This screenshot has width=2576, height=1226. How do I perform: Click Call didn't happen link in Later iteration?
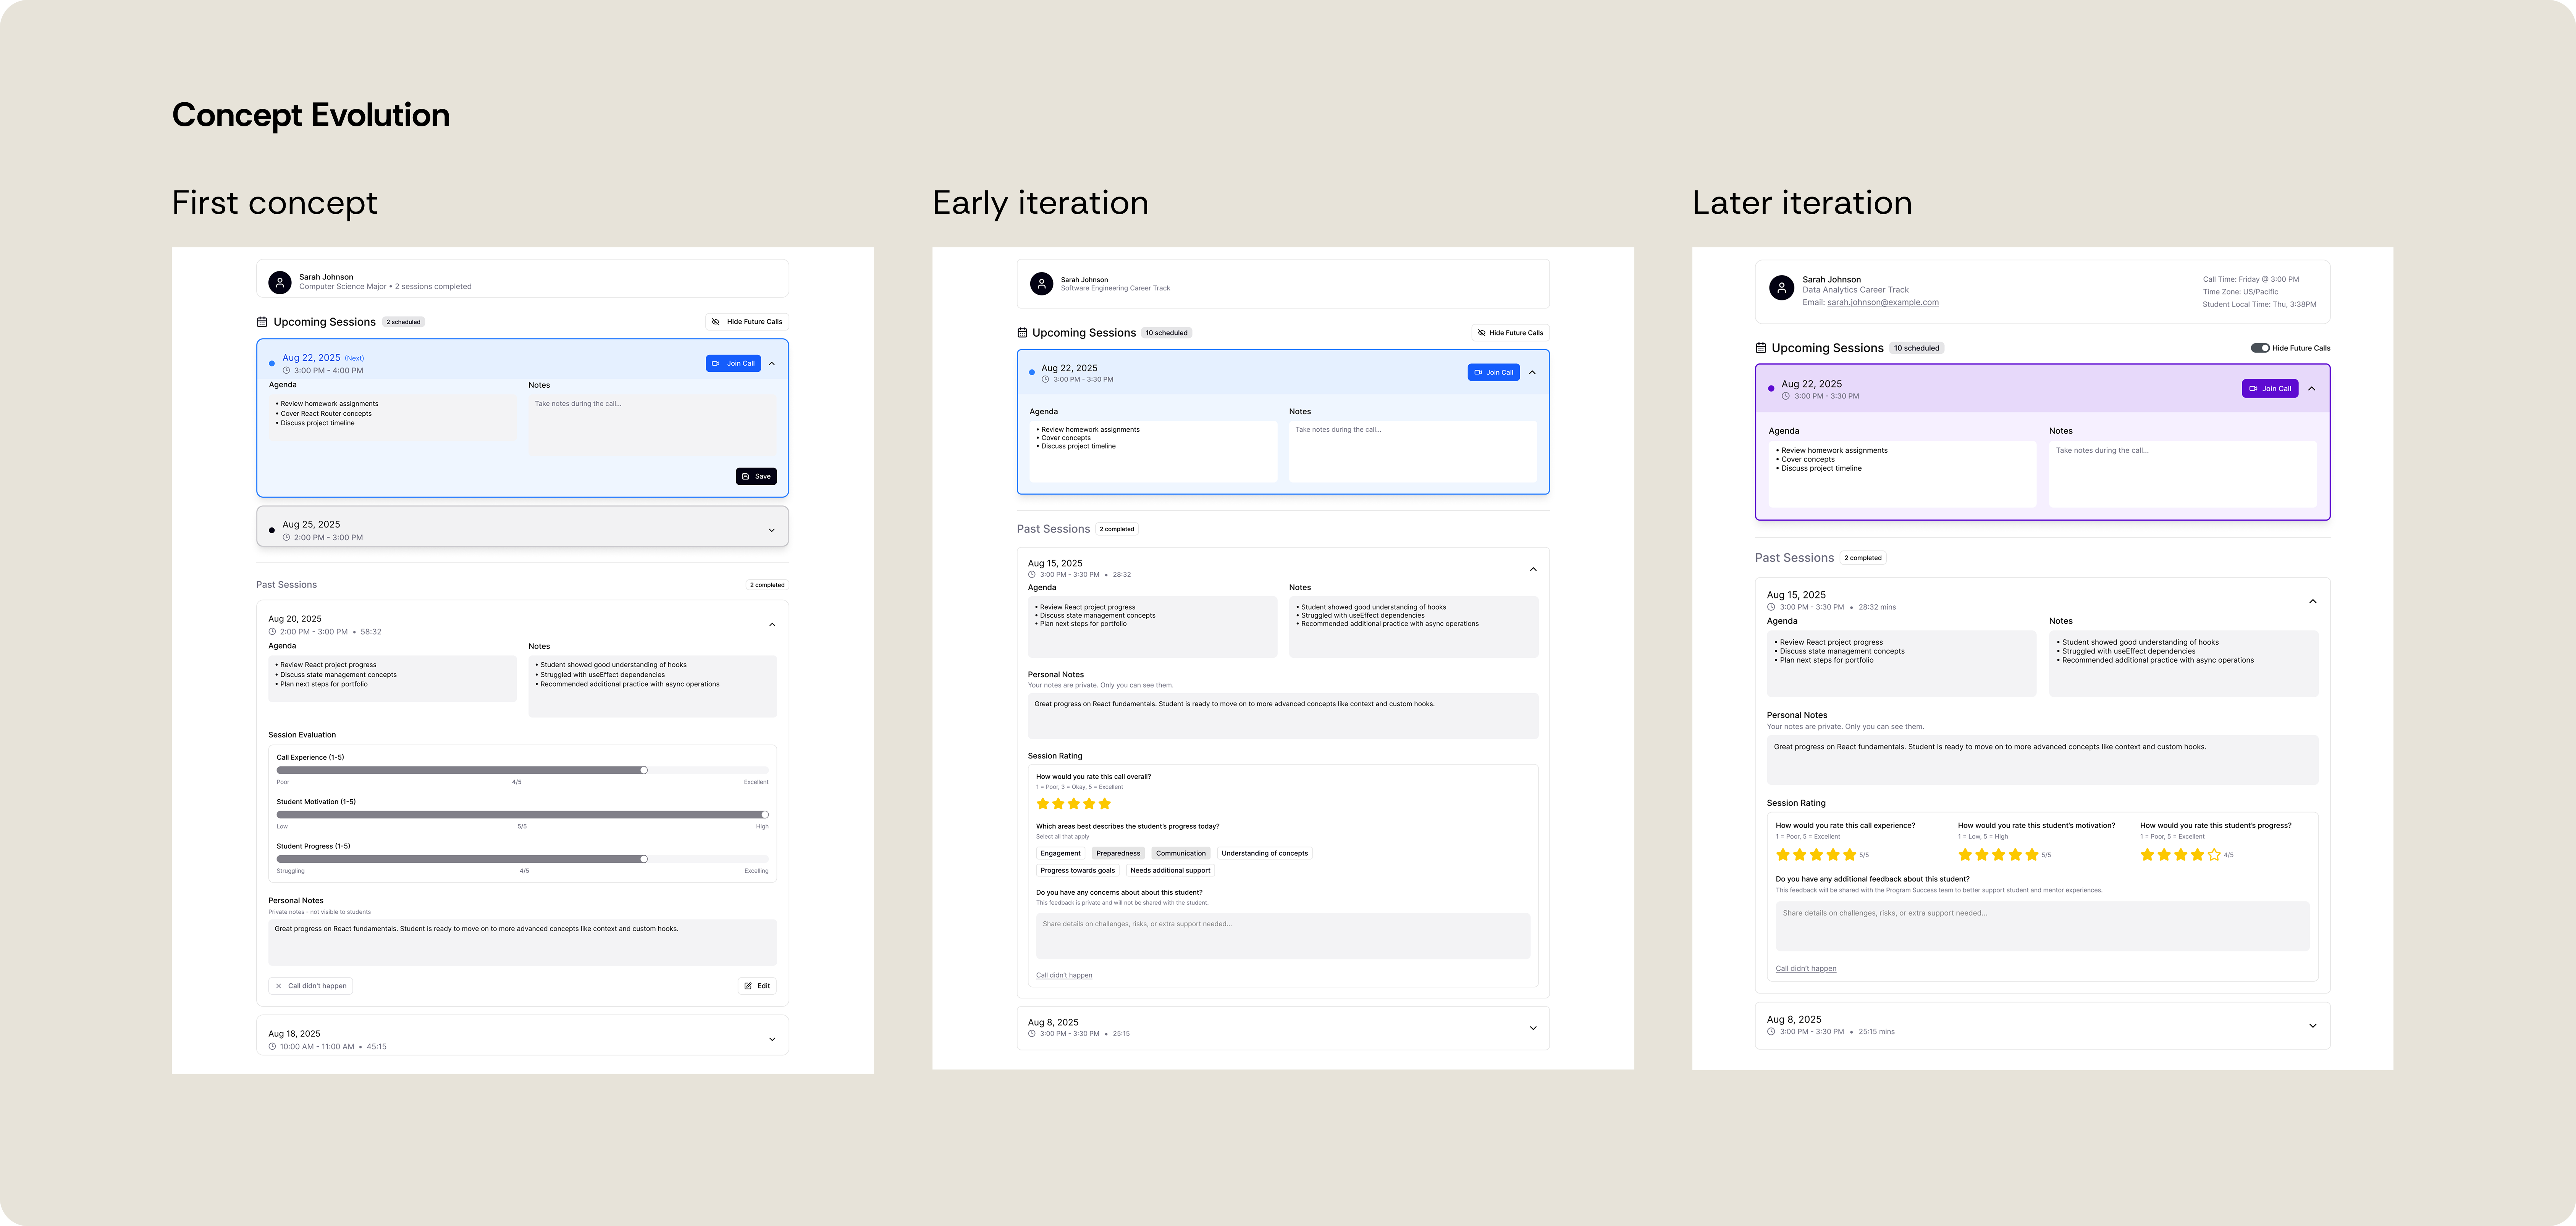click(x=1806, y=968)
